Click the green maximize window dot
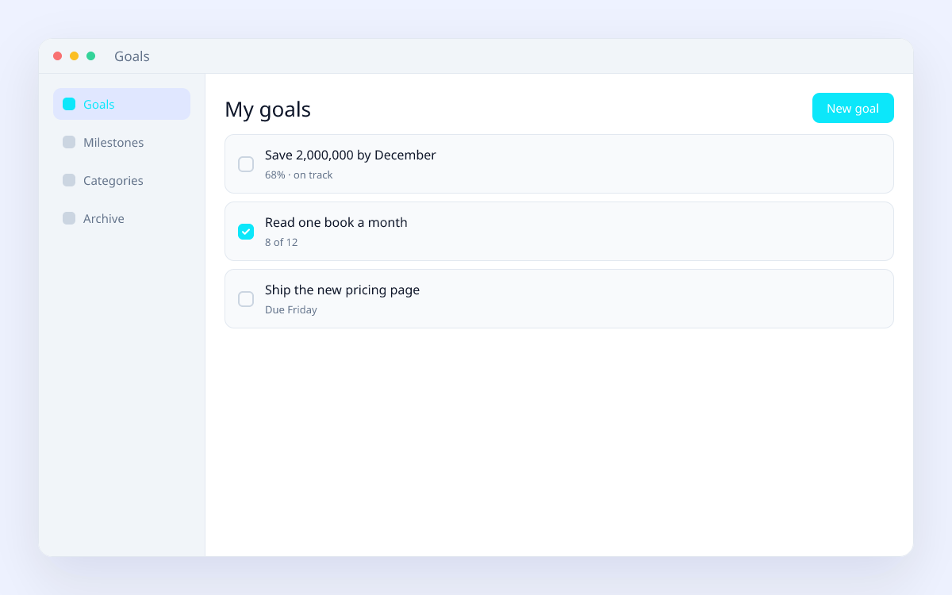The image size is (952, 595). click(90, 56)
